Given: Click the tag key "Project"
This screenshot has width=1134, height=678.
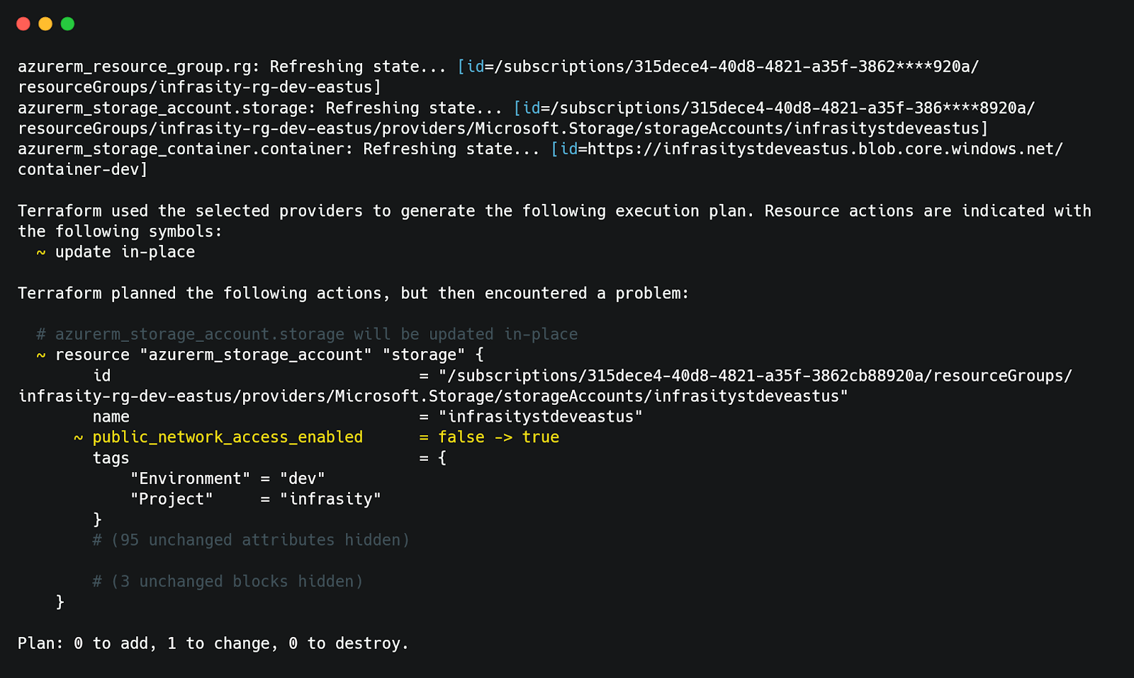Looking at the screenshot, I should pyautogui.click(x=172, y=499).
